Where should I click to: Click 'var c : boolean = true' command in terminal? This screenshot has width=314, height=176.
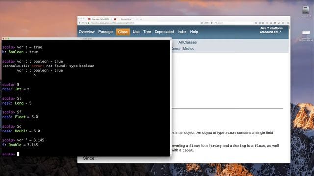pyautogui.click(x=40, y=61)
